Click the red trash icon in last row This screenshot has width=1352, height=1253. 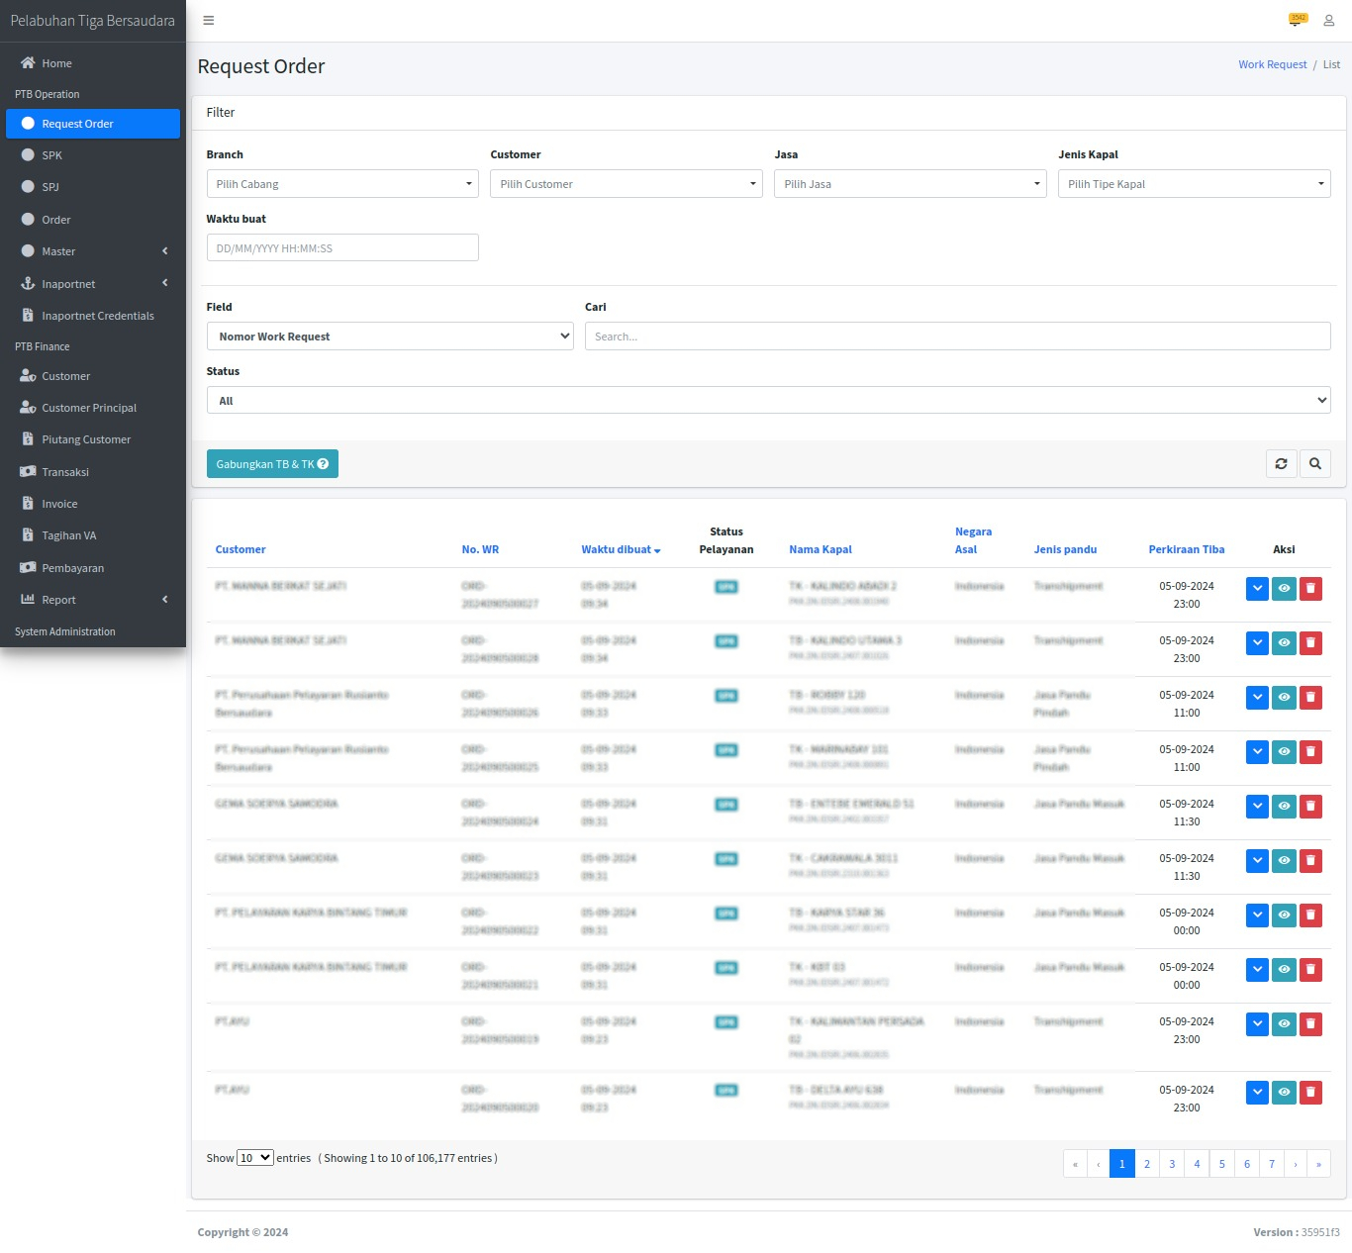click(x=1310, y=1092)
